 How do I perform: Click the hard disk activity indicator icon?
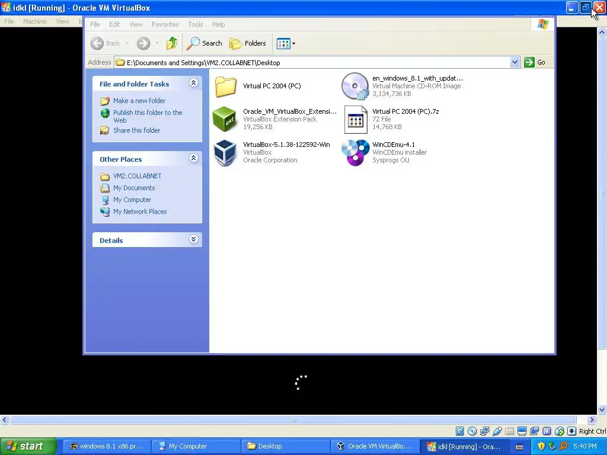(459, 431)
